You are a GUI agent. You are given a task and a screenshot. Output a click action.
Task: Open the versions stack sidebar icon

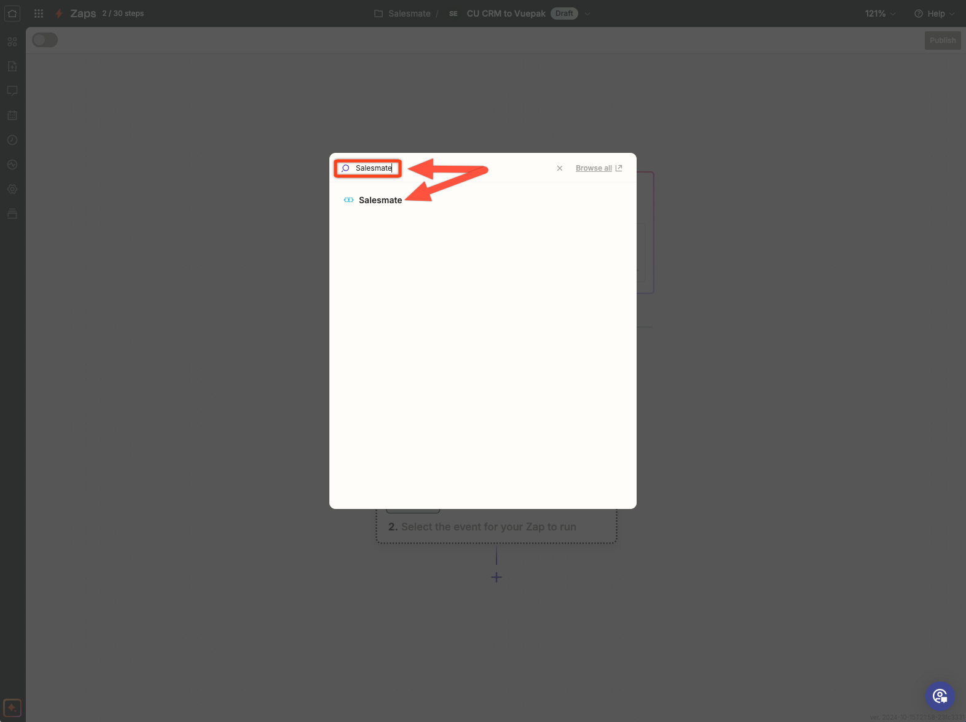tap(12, 214)
